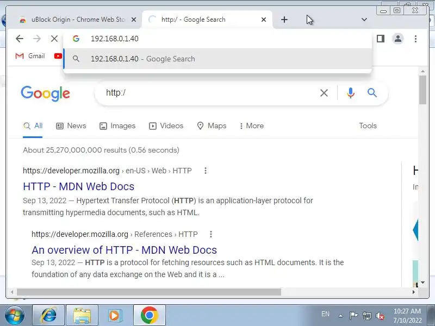Open An overview of HTTP result
Screen dimensions: 435x326
pyautogui.click(x=125, y=250)
